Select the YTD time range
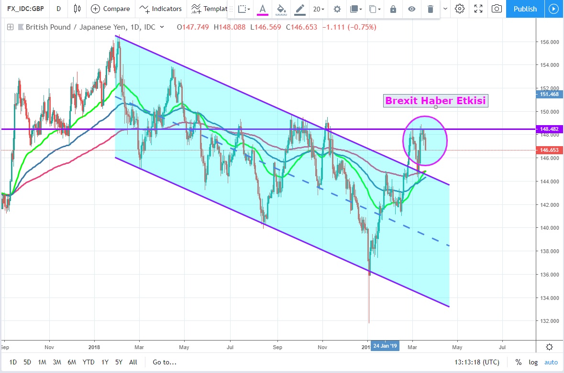Image resolution: width=564 pixels, height=373 pixels. pos(88,362)
